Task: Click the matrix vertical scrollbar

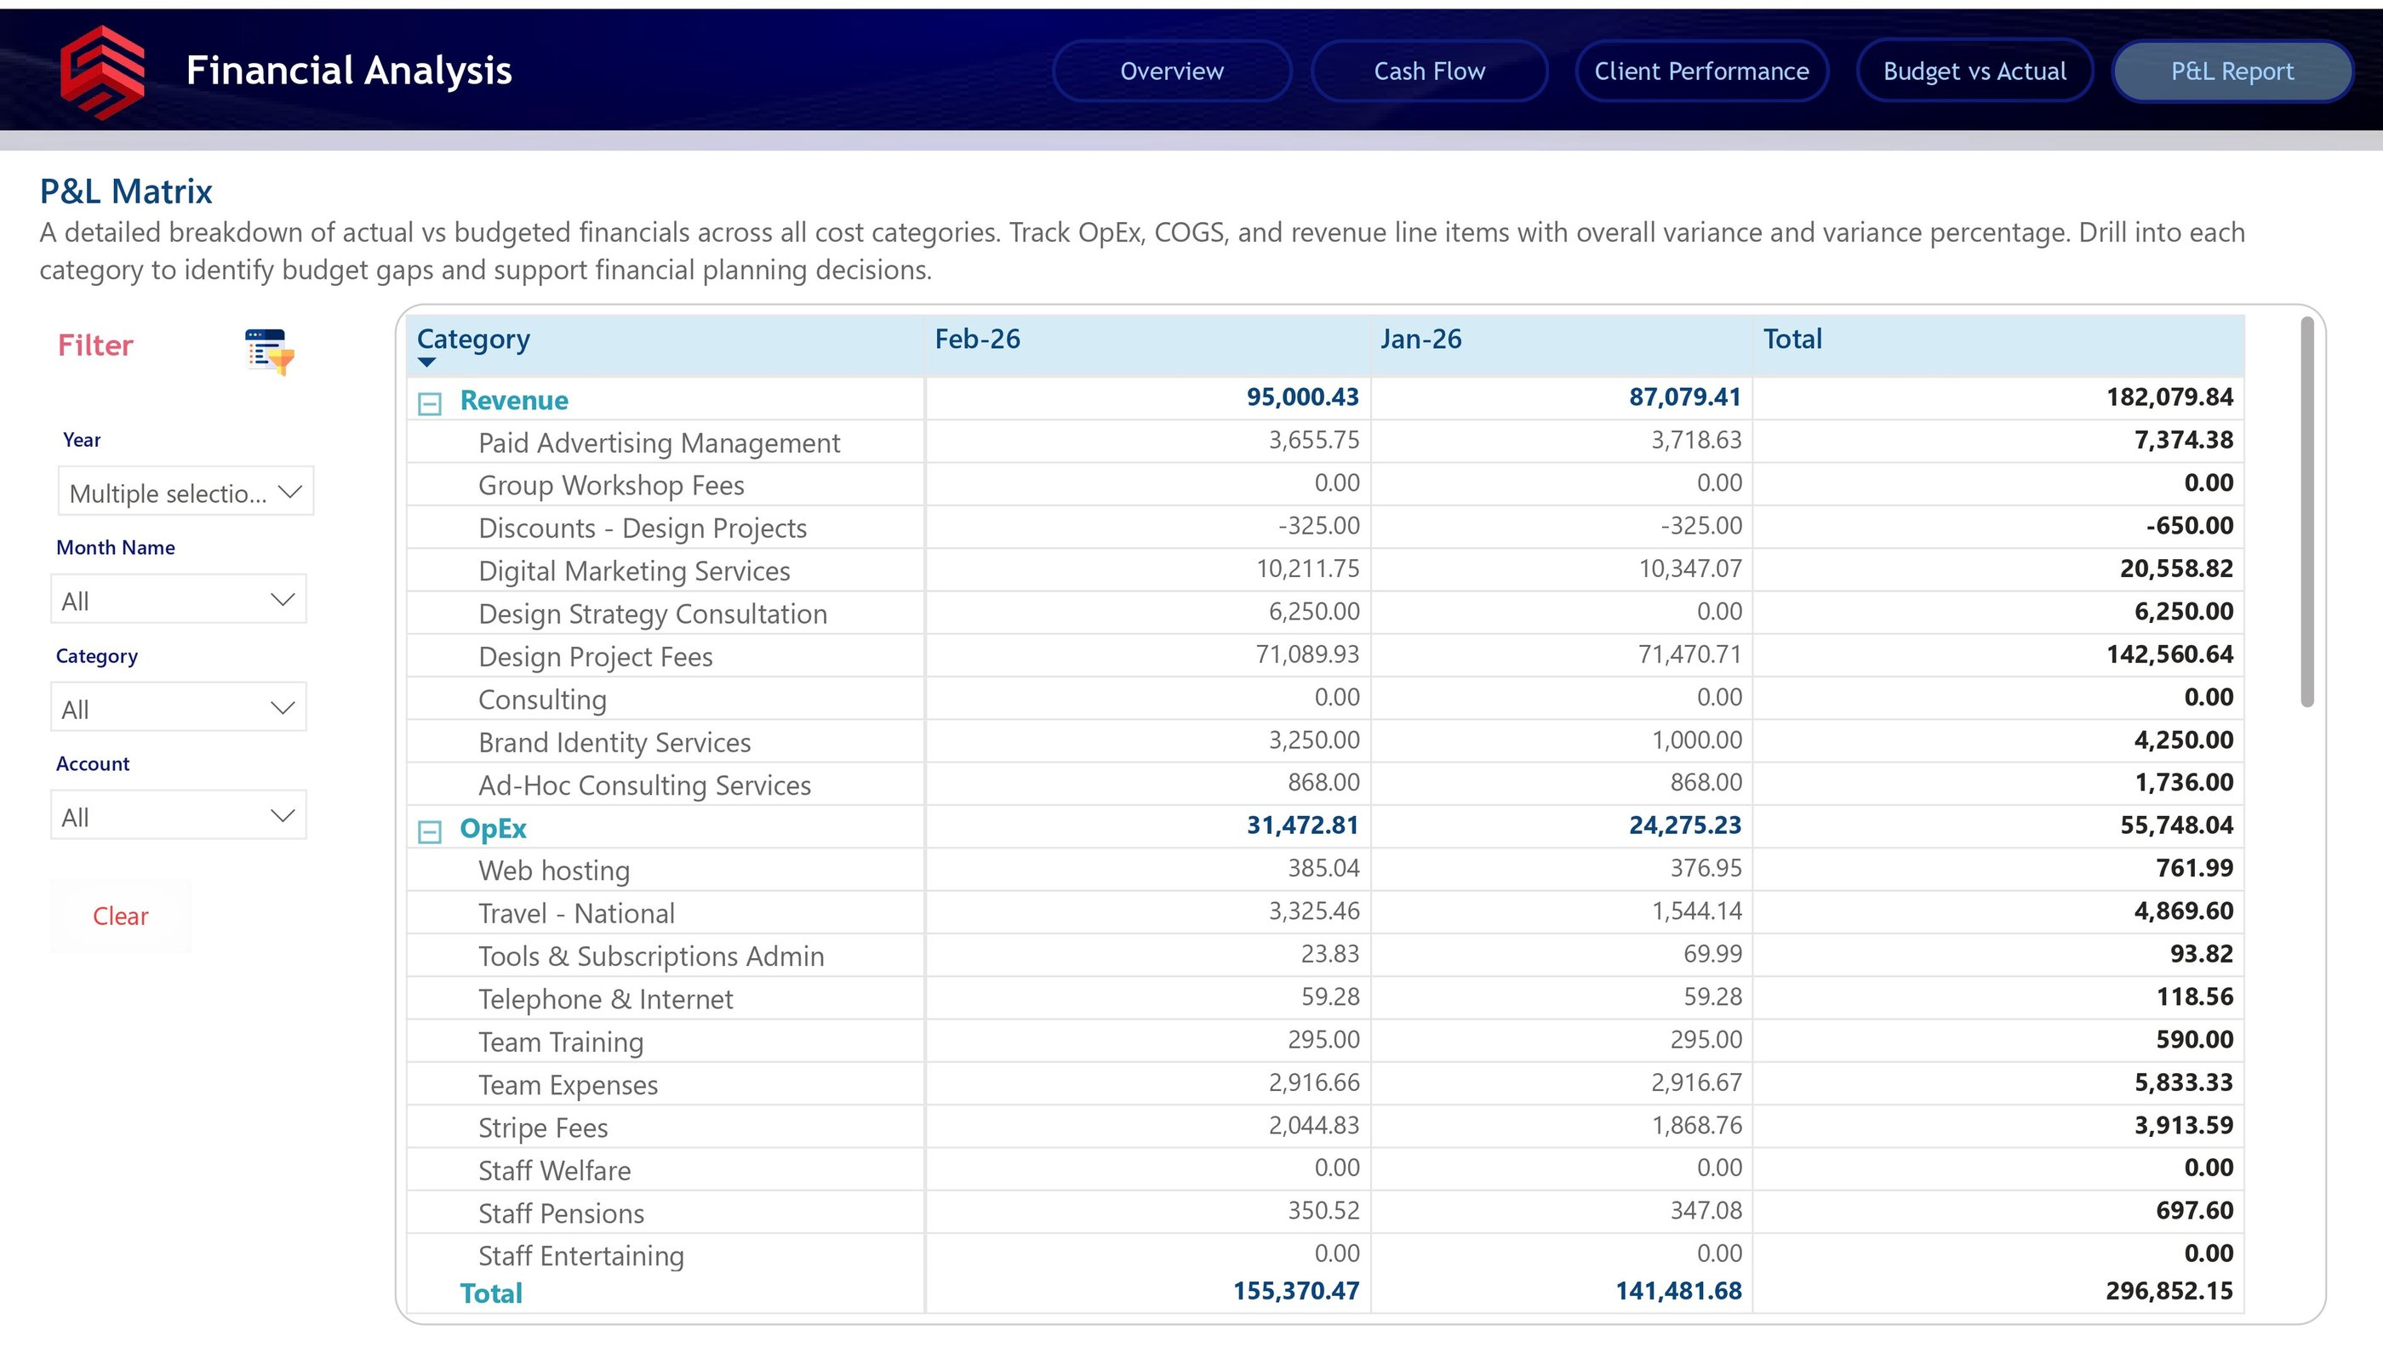Action: pos(2306,513)
